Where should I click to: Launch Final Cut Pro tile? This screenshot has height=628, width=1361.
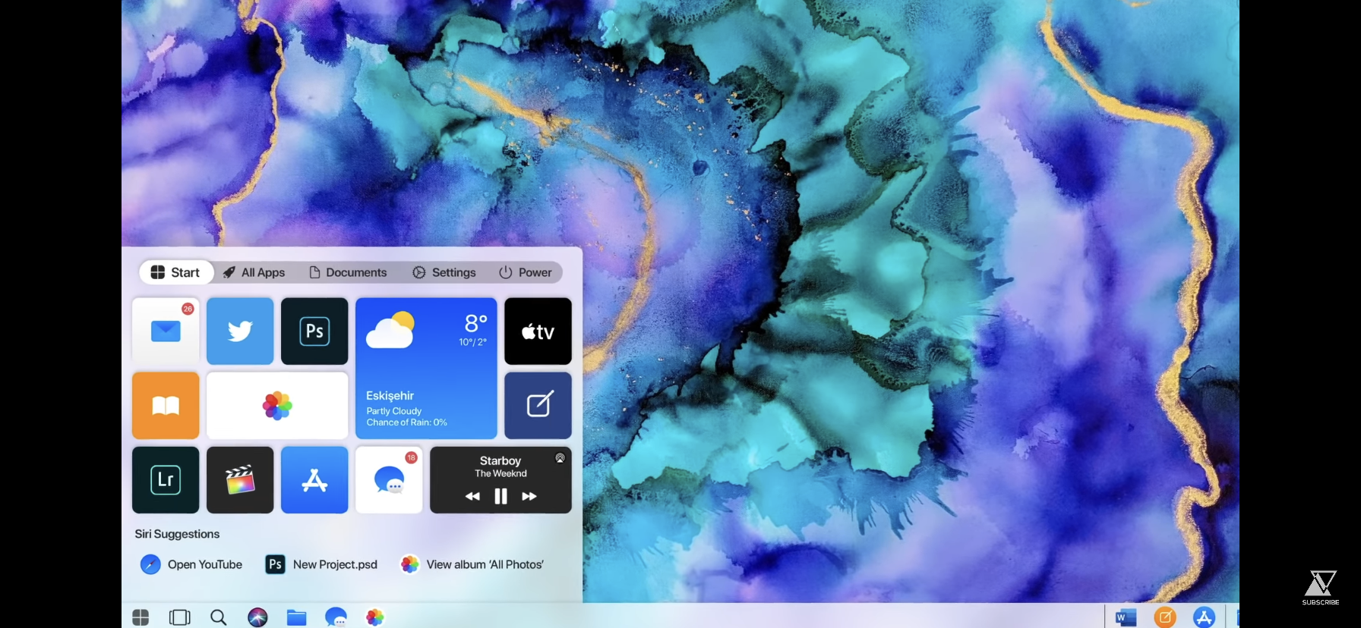240,480
